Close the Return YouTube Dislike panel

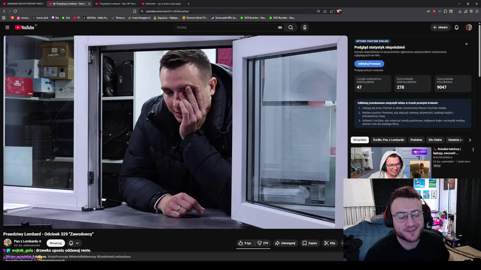[x=466, y=44]
